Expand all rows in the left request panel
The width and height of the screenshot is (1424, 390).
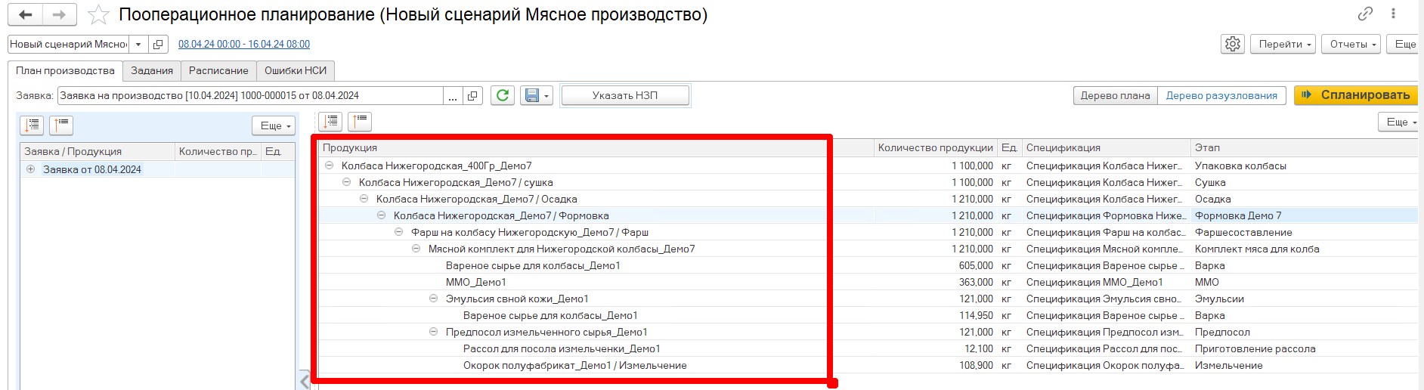tap(33, 125)
